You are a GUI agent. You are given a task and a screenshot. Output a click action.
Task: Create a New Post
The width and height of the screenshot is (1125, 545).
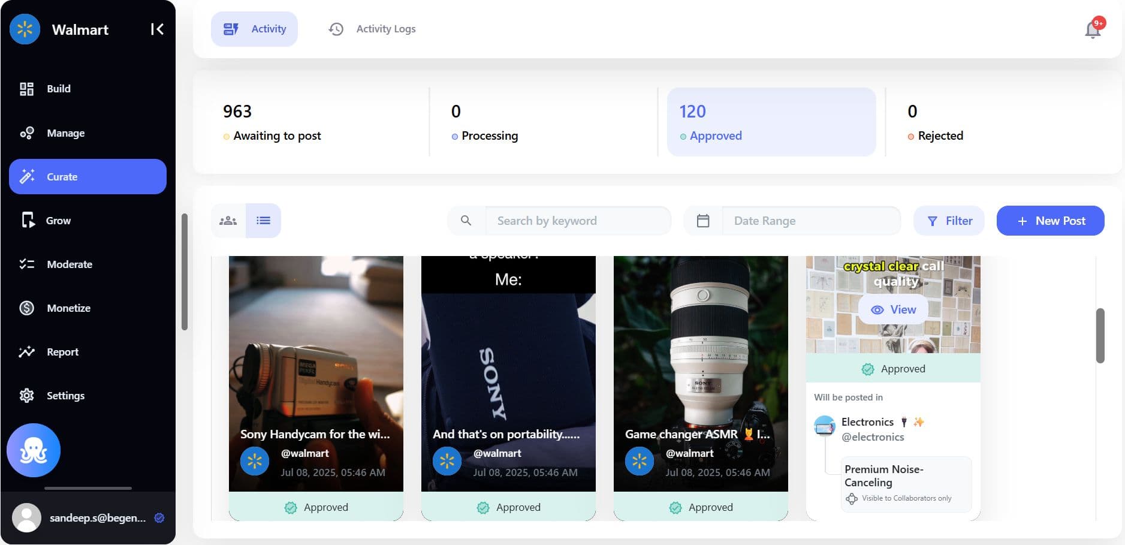[1050, 221]
